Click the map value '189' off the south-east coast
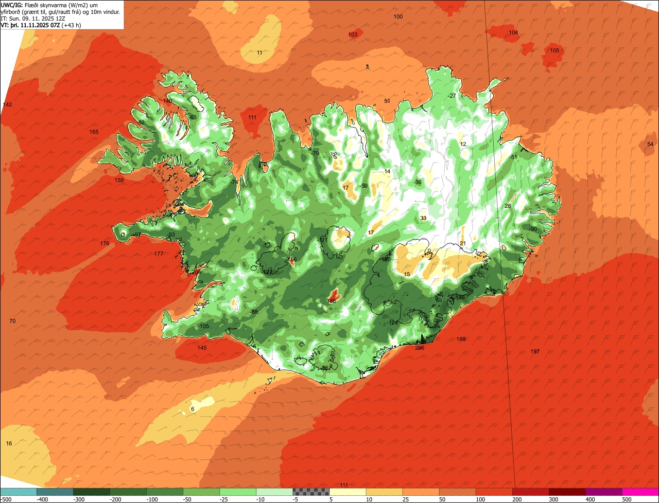The width and height of the screenshot is (659, 503). tap(461, 339)
